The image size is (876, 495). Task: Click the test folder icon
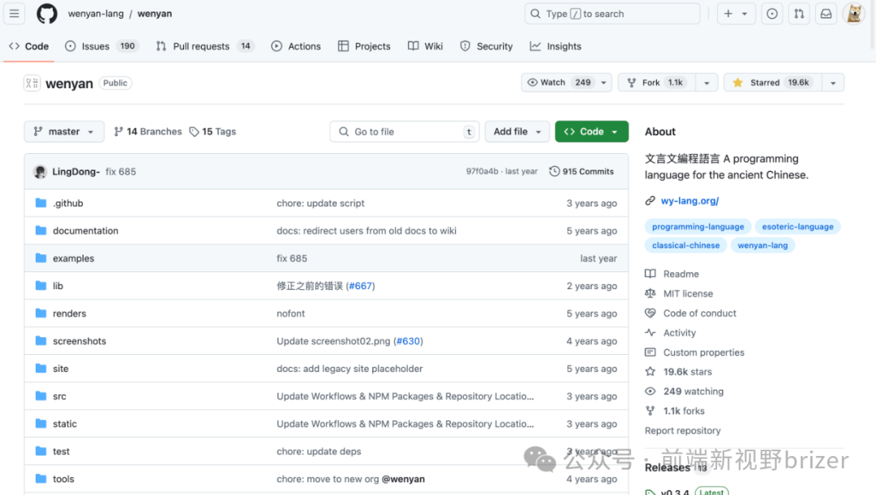(41, 451)
